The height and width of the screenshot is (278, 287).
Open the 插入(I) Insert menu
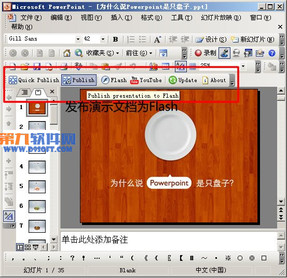(x=121, y=18)
